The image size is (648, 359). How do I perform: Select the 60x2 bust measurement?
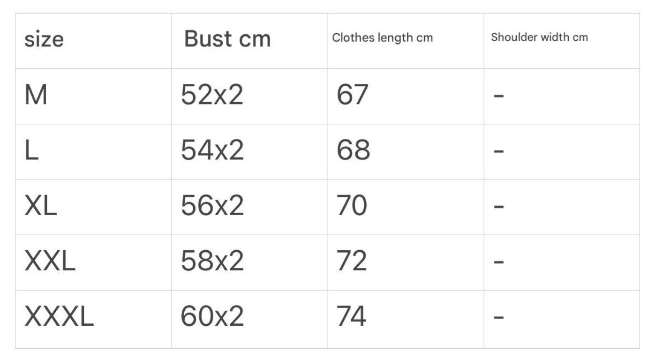tap(212, 317)
